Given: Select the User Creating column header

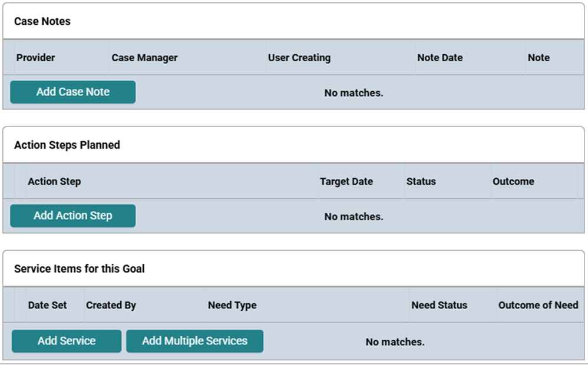Looking at the screenshot, I should (x=299, y=58).
